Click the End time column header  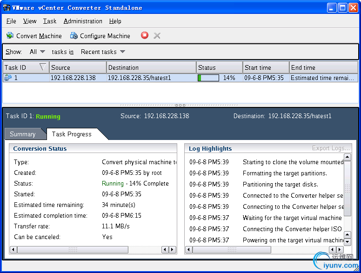point(324,67)
